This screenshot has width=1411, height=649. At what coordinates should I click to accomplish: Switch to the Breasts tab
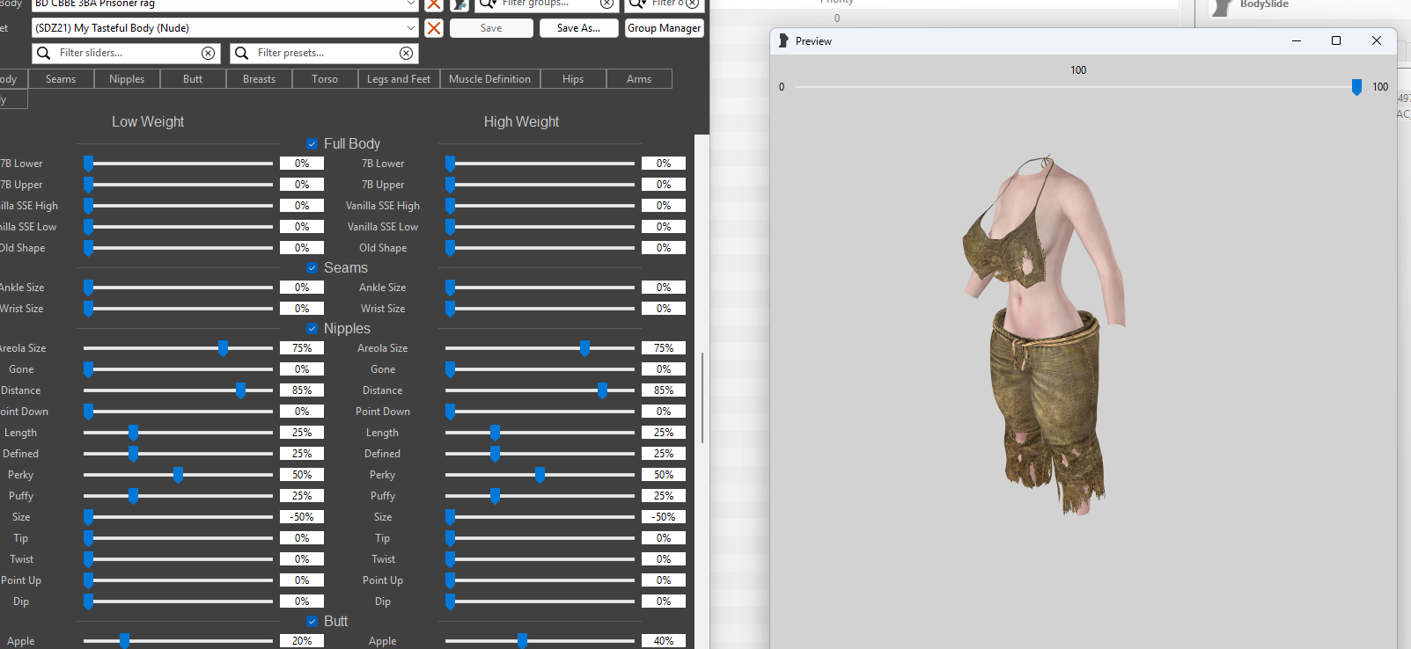coord(259,79)
